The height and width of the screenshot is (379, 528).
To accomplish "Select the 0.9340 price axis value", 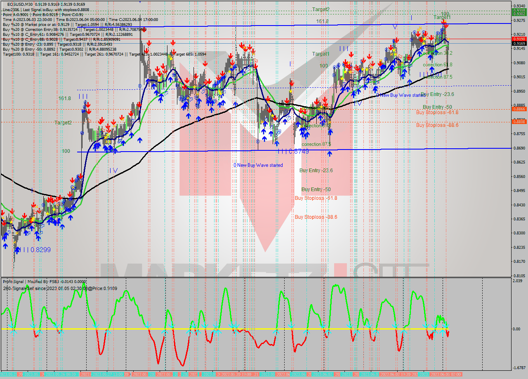I will (x=519, y=5).
